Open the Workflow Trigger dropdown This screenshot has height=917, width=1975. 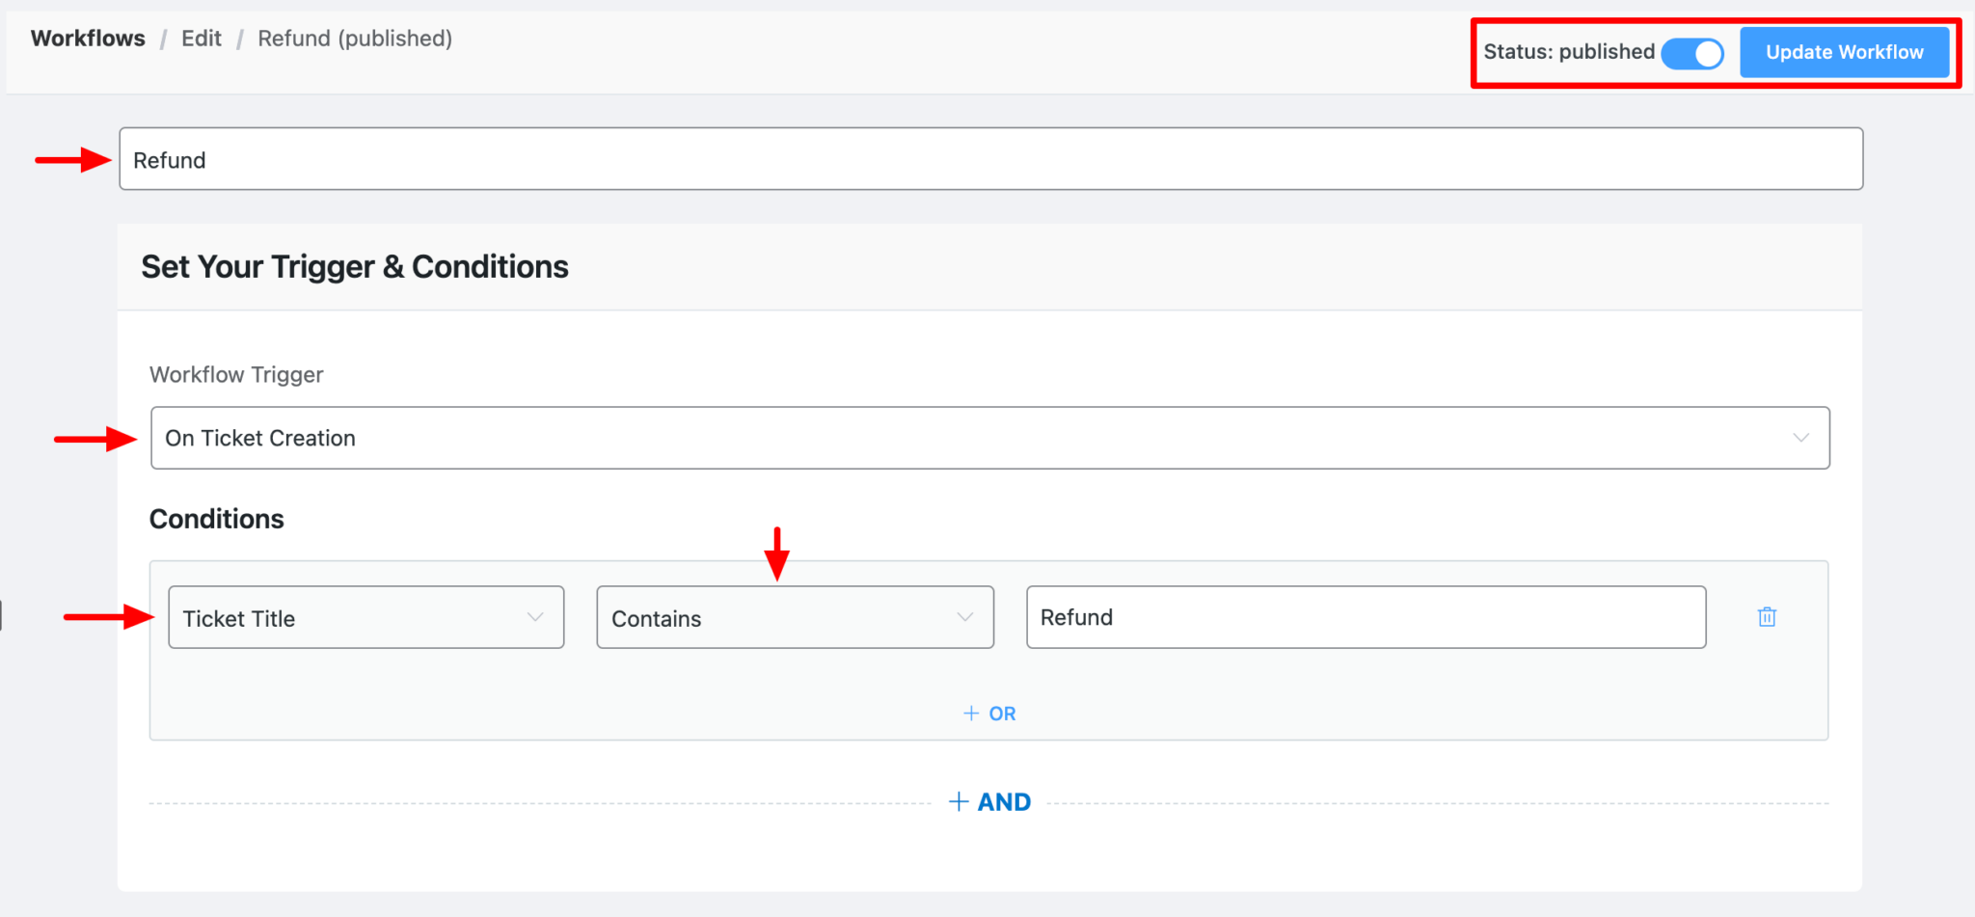(988, 438)
